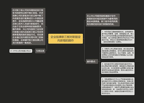Click the 引用法条 node
The width and height of the screenshot is (144, 103).
point(40,51)
